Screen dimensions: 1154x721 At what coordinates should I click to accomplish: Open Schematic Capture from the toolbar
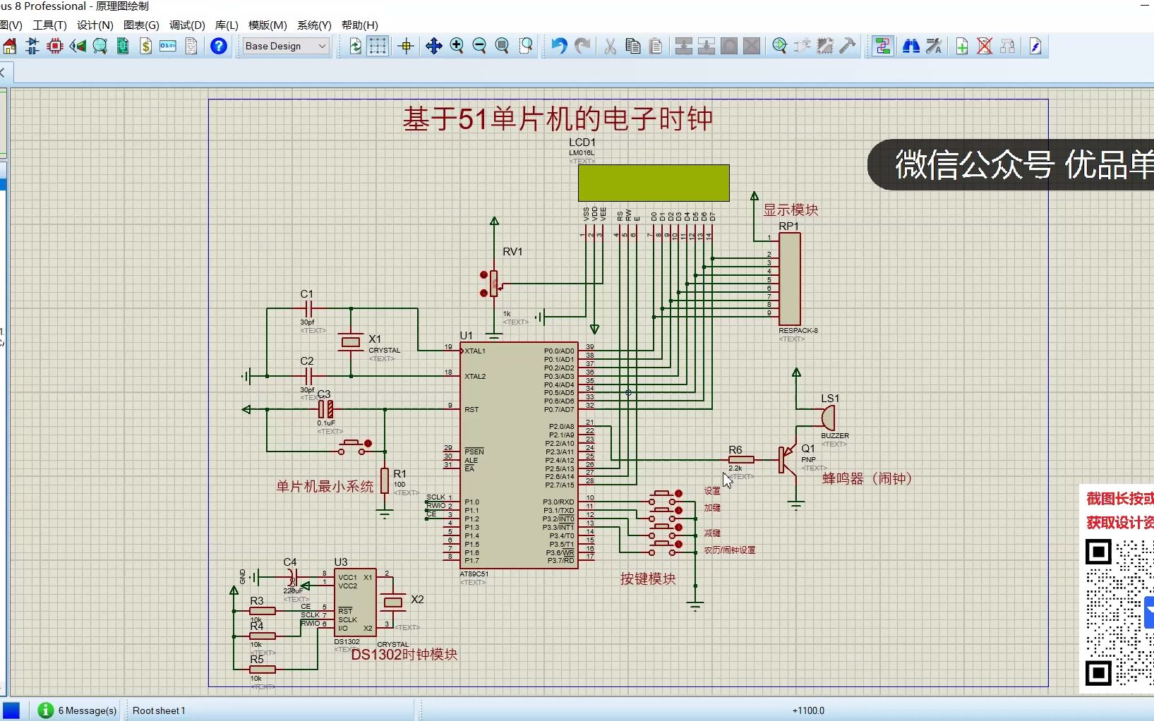pyautogui.click(x=32, y=47)
